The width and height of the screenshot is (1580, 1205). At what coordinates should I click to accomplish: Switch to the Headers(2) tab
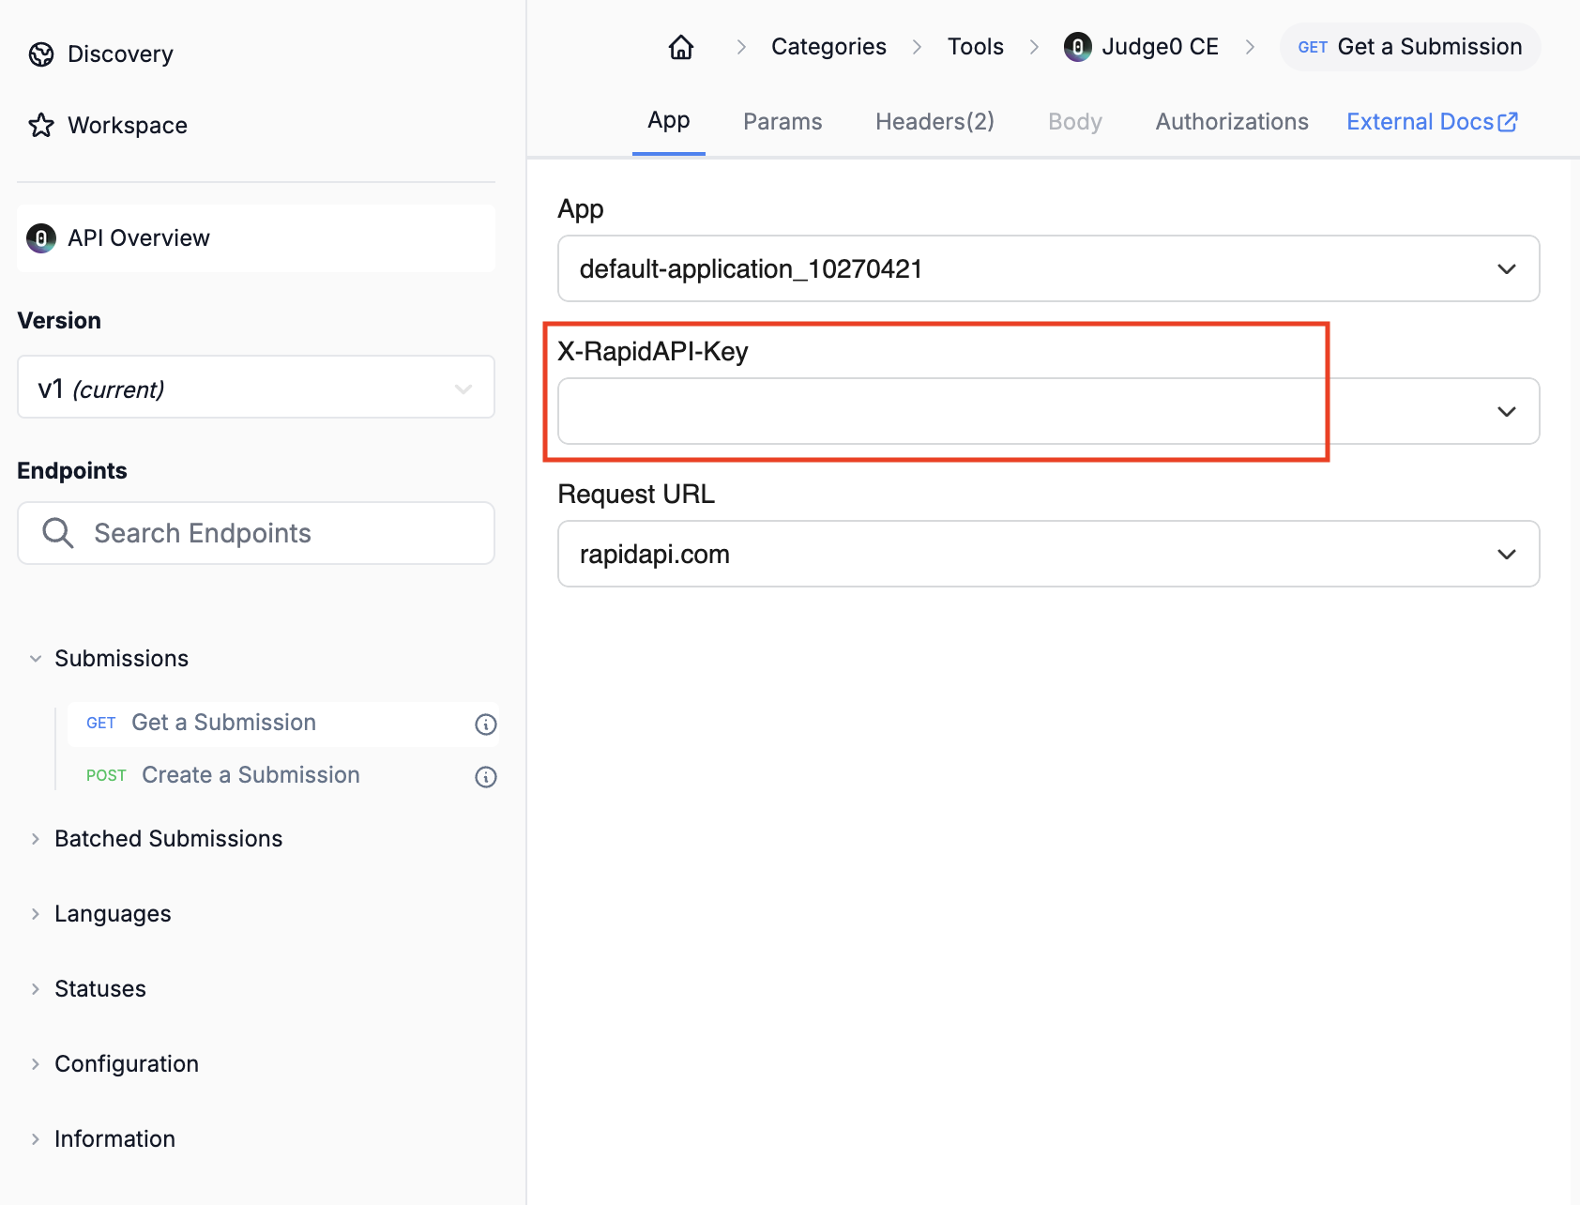coord(934,122)
